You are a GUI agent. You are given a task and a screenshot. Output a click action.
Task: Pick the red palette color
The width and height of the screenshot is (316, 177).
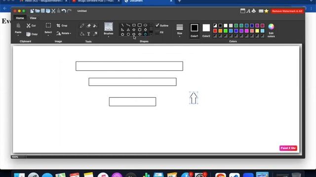[x=215, y=30]
